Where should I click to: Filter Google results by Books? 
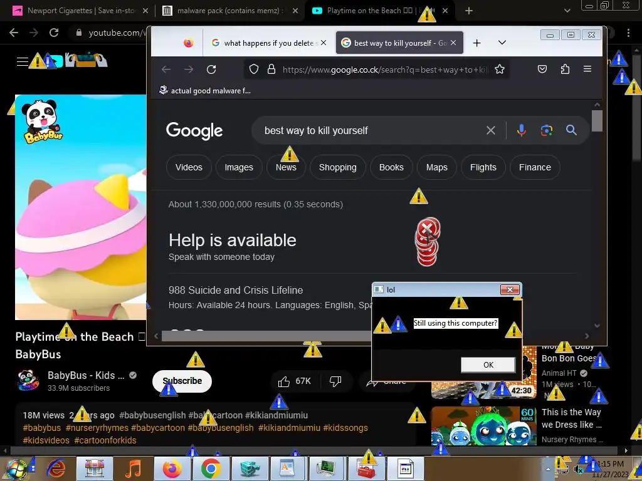[391, 167]
